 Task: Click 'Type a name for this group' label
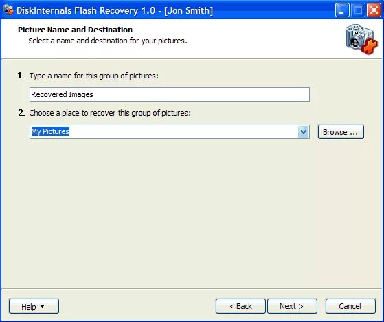94,76
